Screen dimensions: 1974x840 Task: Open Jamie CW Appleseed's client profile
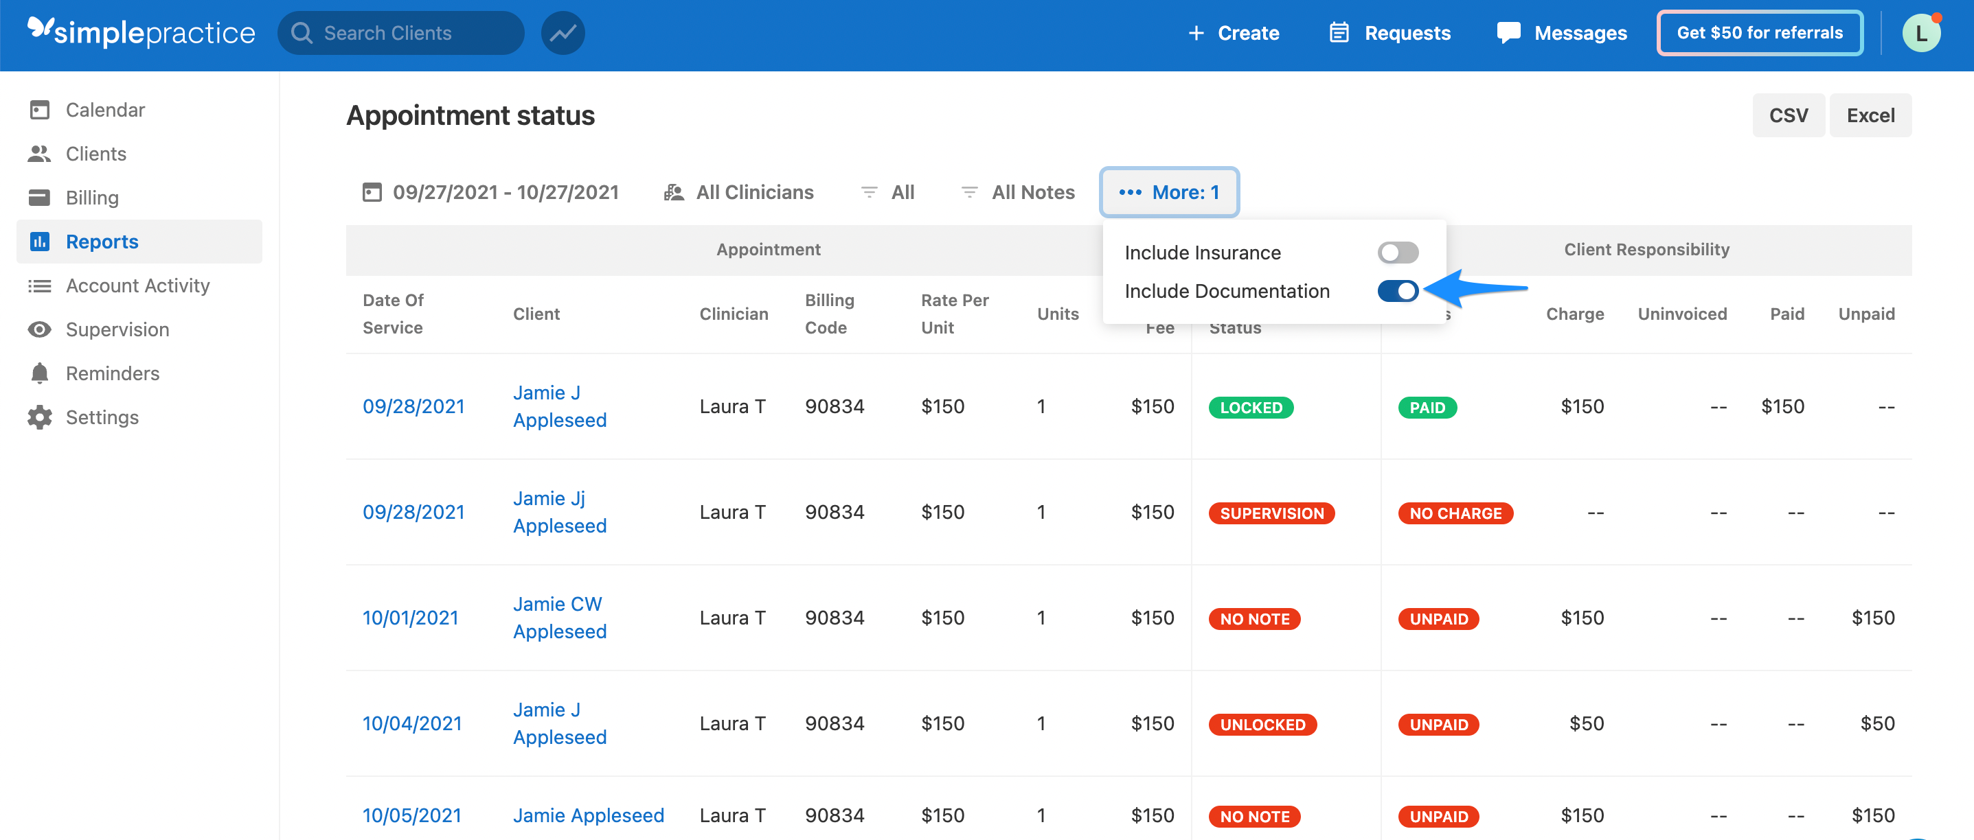tap(558, 617)
